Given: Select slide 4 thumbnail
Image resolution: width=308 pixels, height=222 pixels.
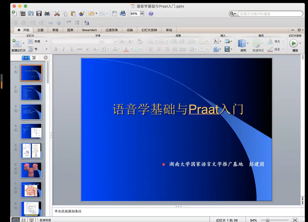Looking at the screenshot, I should [31, 131].
